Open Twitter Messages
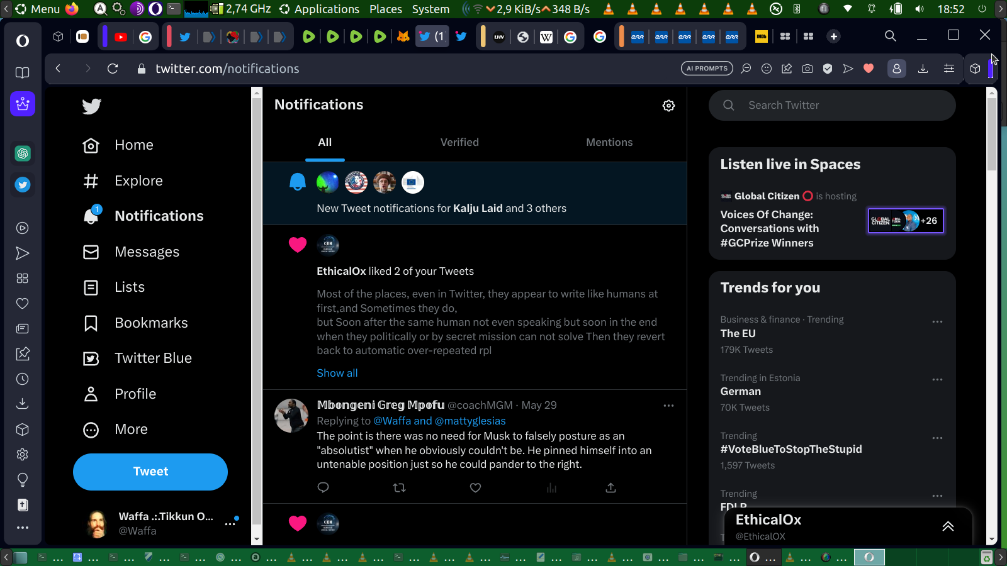 pyautogui.click(x=132, y=252)
